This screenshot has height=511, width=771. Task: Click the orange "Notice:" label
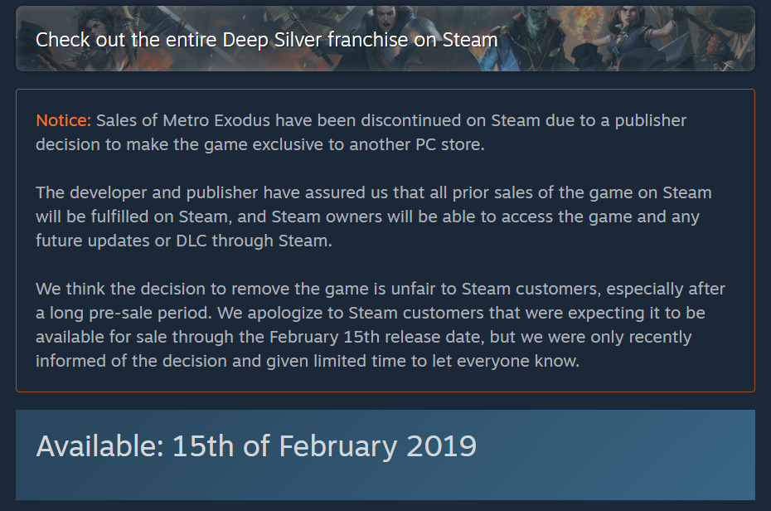[64, 120]
